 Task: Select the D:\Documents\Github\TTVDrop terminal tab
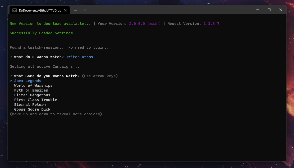40,10
